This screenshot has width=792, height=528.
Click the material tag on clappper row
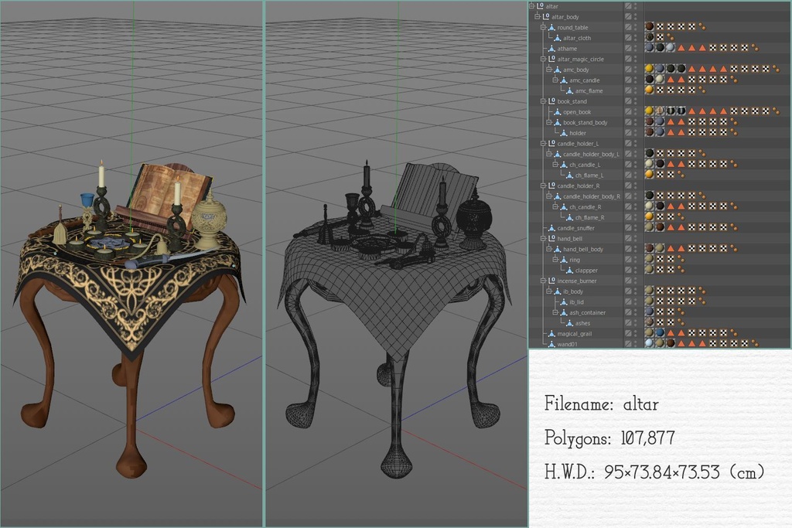650,269
